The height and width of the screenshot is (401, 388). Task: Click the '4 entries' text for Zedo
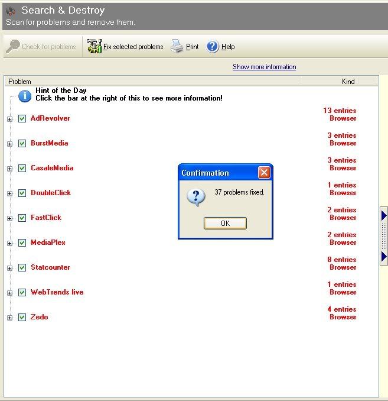click(341, 309)
